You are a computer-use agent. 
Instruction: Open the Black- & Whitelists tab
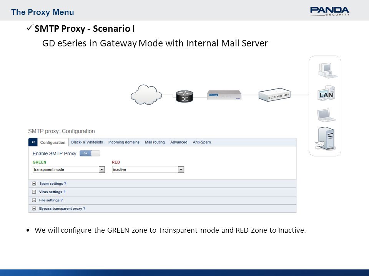87,142
